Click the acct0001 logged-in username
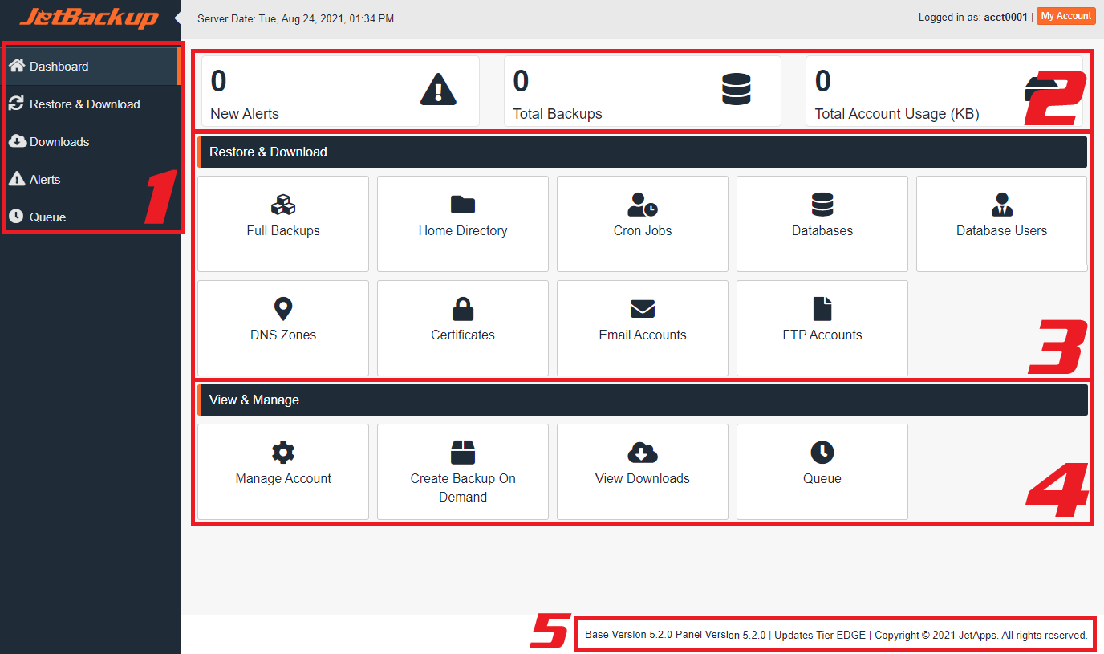Image resolution: width=1104 pixels, height=654 pixels. 1005,17
